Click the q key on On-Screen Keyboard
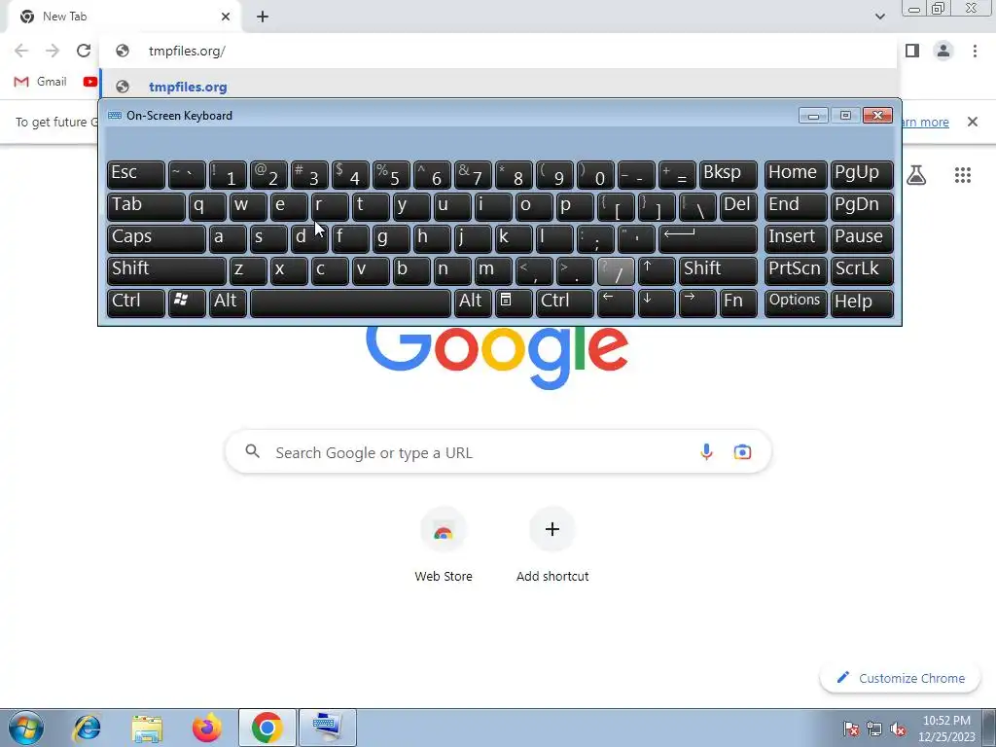Screen dimensions: 996x747 (x=207, y=207)
